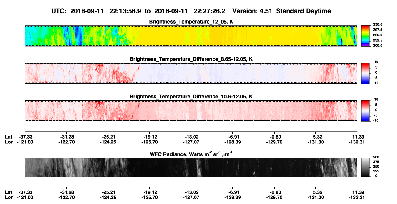Click the 200.0 color bar label
The image size is (397, 204).
(377, 46)
